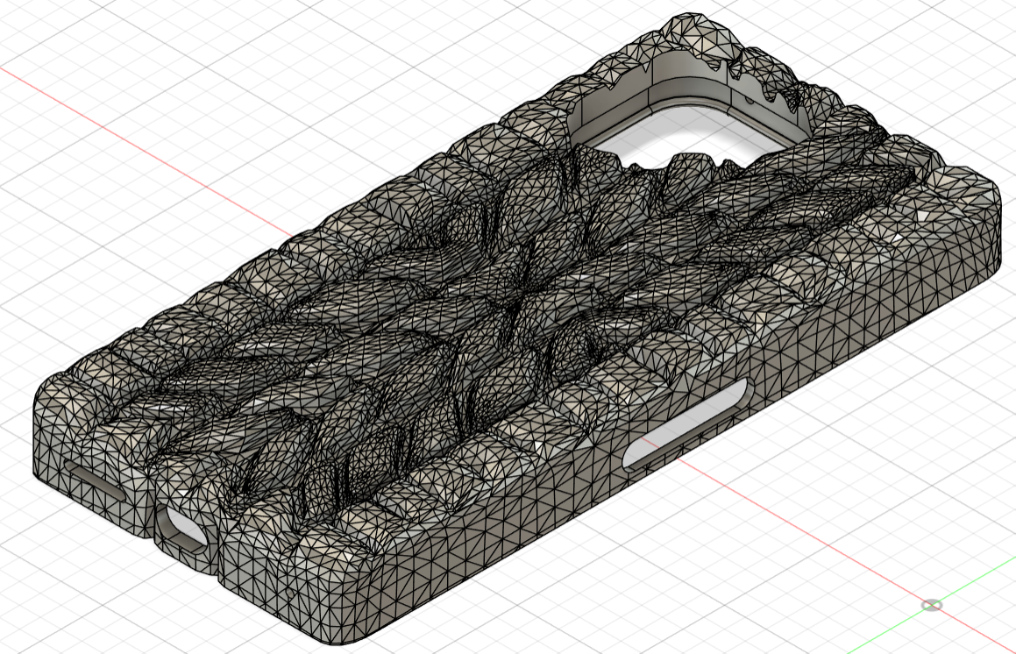Click the narrow speaker slot on bottom end

point(95,481)
